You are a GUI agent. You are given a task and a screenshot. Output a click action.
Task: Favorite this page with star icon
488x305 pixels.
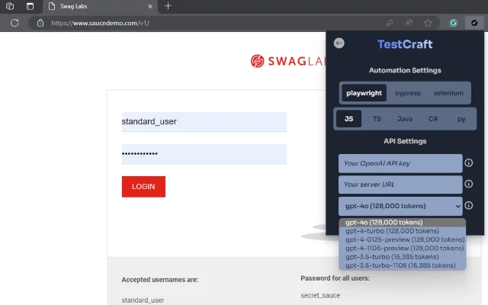click(x=429, y=23)
